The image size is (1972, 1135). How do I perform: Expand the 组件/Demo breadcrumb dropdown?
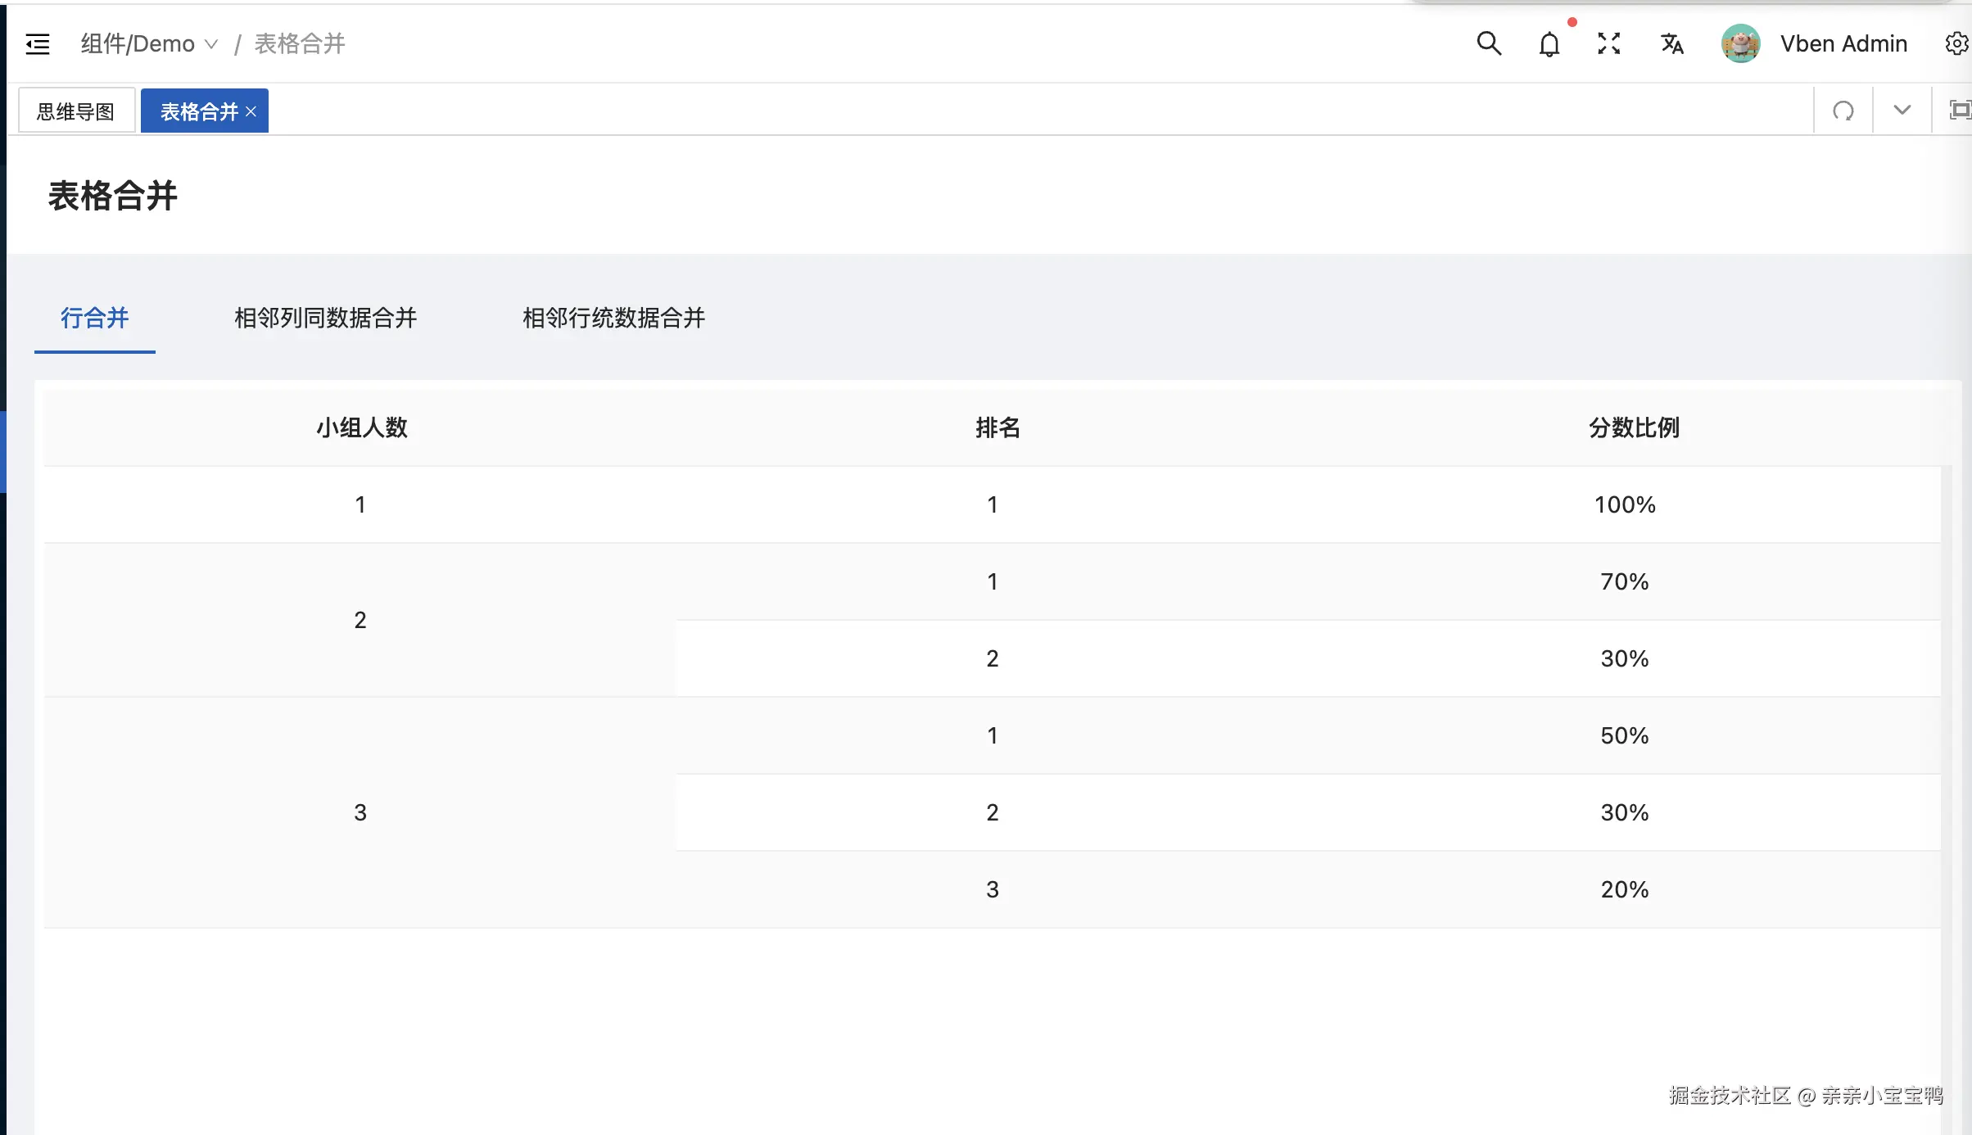(212, 44)
